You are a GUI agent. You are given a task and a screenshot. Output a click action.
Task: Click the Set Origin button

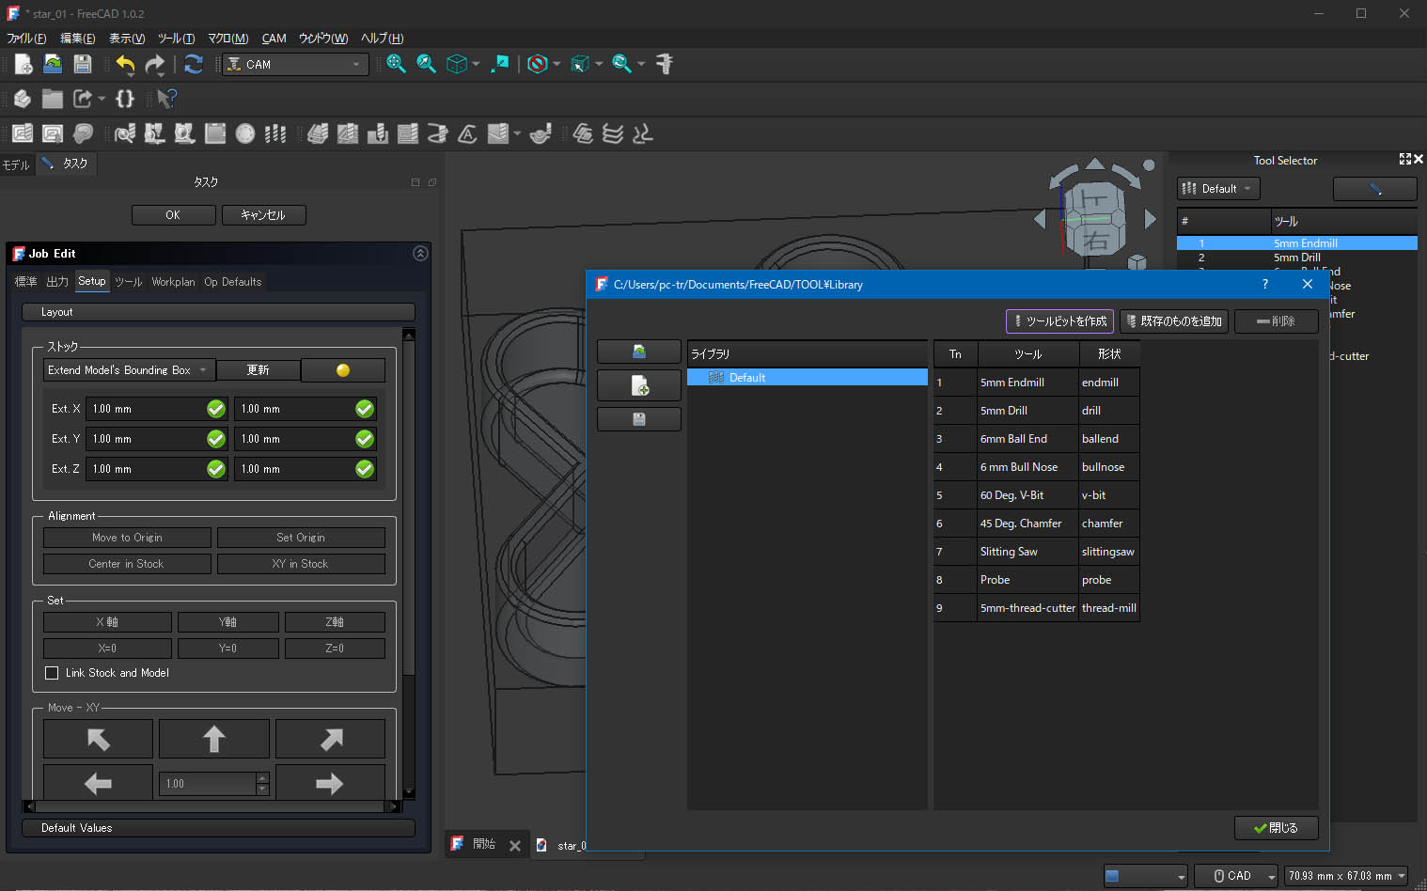(x=301, y=538)
